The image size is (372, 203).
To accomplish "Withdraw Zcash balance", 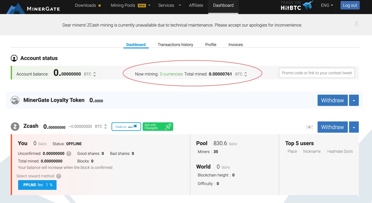I will [332, 127].
